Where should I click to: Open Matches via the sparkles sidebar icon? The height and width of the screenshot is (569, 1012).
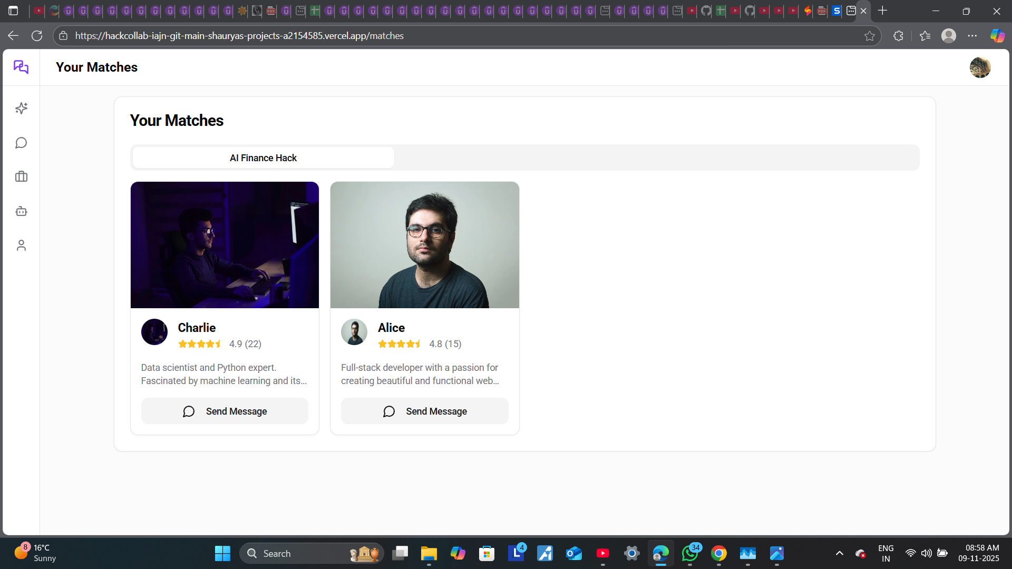pos(21,108)
